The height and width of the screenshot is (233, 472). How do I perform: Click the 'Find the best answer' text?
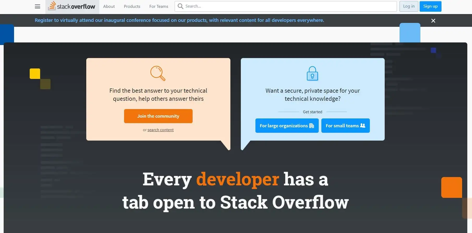coord(158,95)
